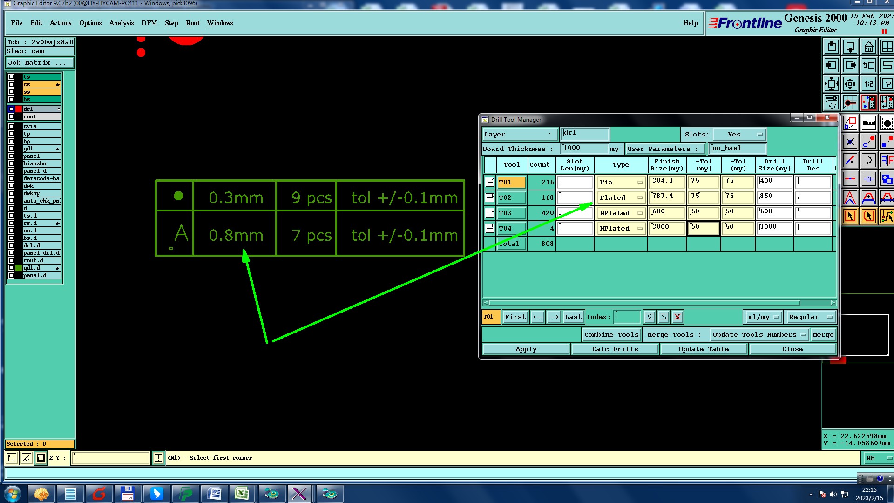Click the 1:2 zoom scale icon

pos(868,84)
